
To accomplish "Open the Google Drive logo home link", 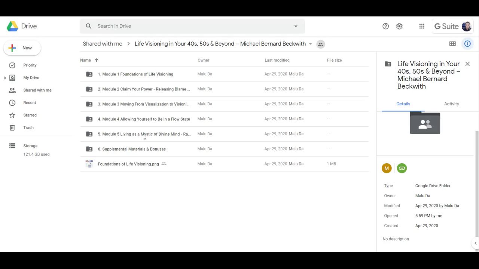I will [22, 26].
